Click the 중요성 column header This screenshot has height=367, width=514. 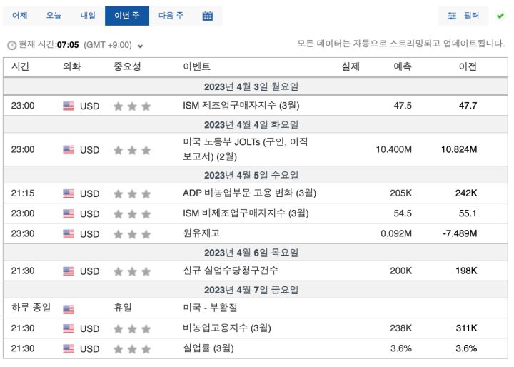(x=127, y=66)
